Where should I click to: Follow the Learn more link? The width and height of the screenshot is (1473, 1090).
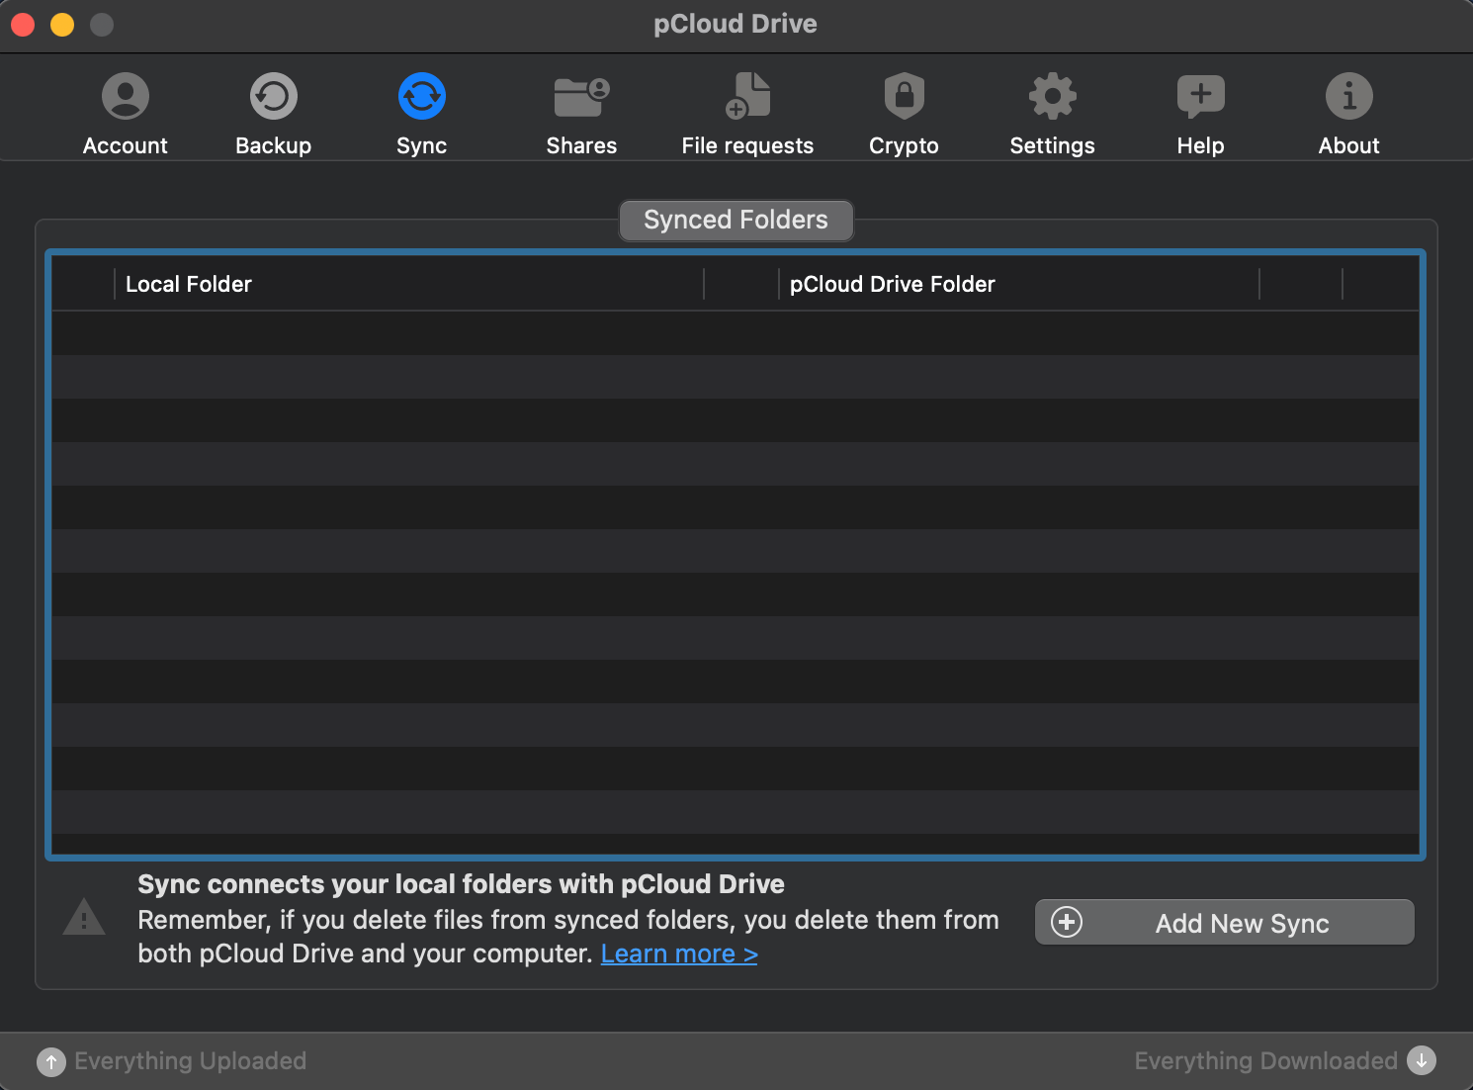[679, 954]
